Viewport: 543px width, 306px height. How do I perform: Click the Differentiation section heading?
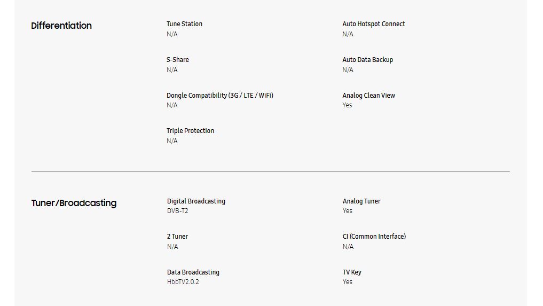[x=61, y=26]
